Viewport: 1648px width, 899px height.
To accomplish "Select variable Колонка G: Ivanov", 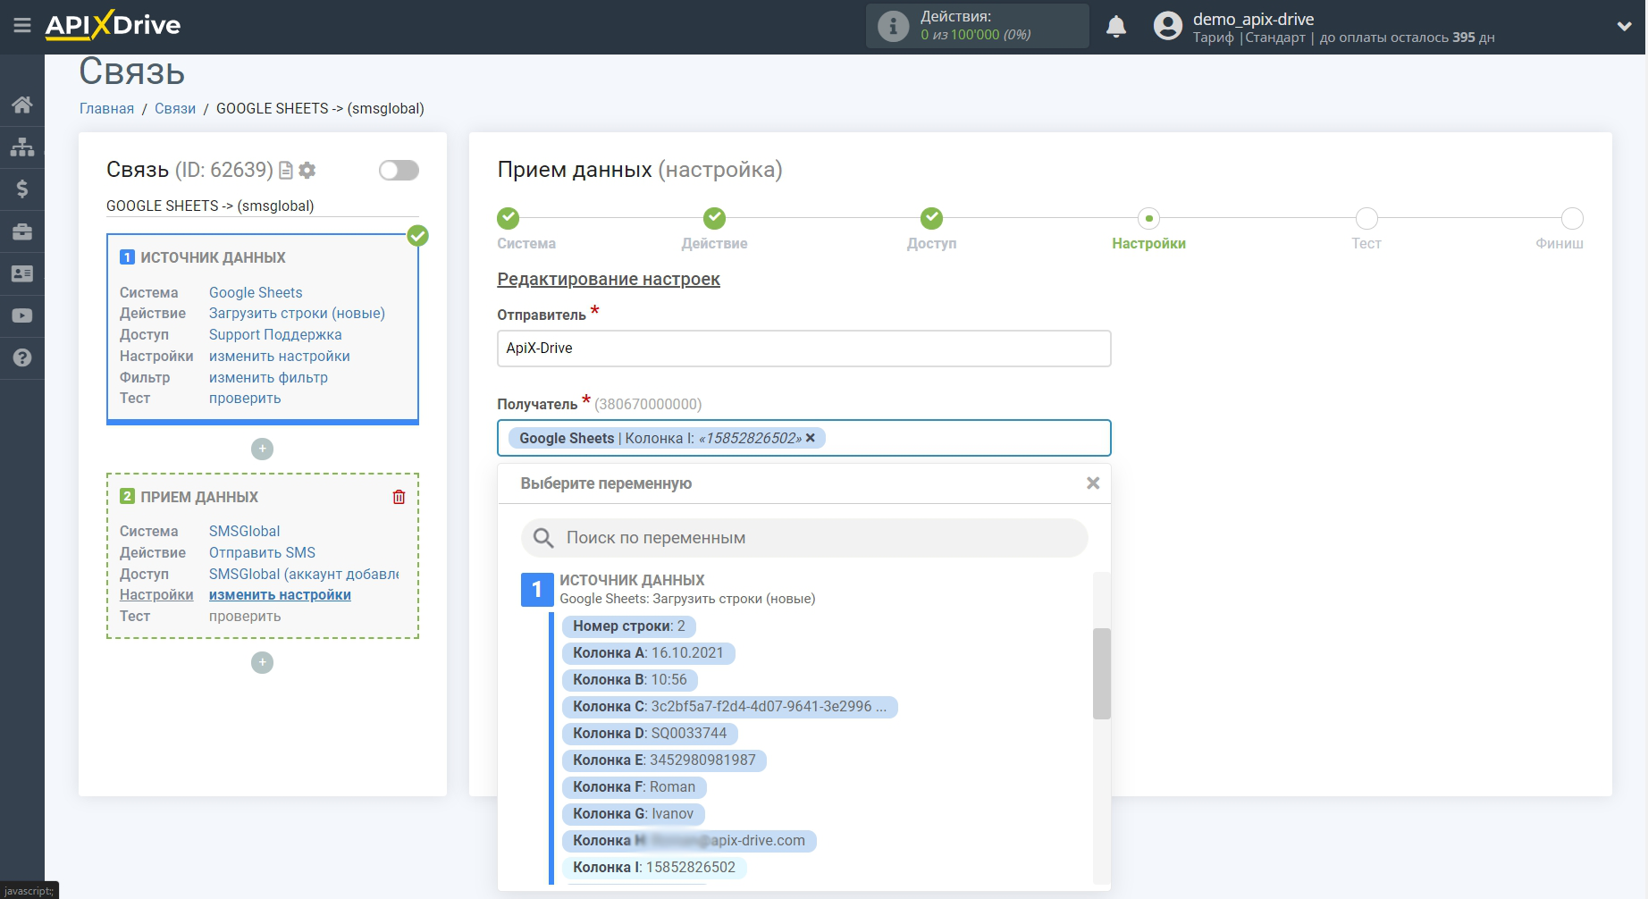I will click(x=633, y=814).
